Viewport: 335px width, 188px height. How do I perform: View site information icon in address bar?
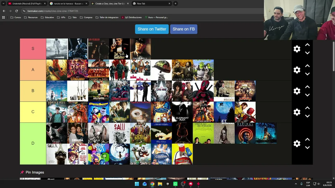(24, 11)
